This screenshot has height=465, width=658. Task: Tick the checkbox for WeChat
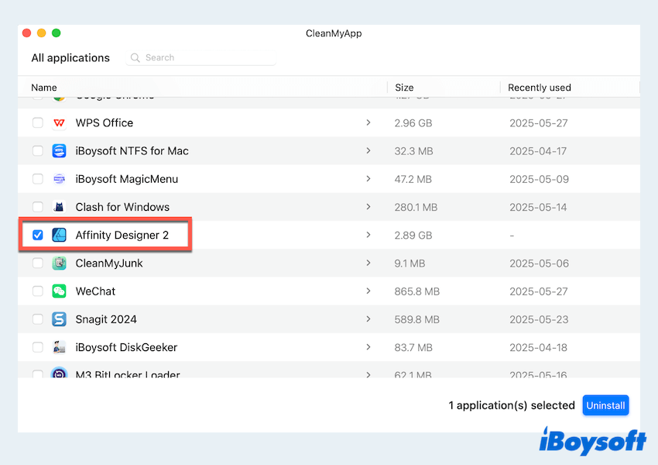click(x=38, y=291)
